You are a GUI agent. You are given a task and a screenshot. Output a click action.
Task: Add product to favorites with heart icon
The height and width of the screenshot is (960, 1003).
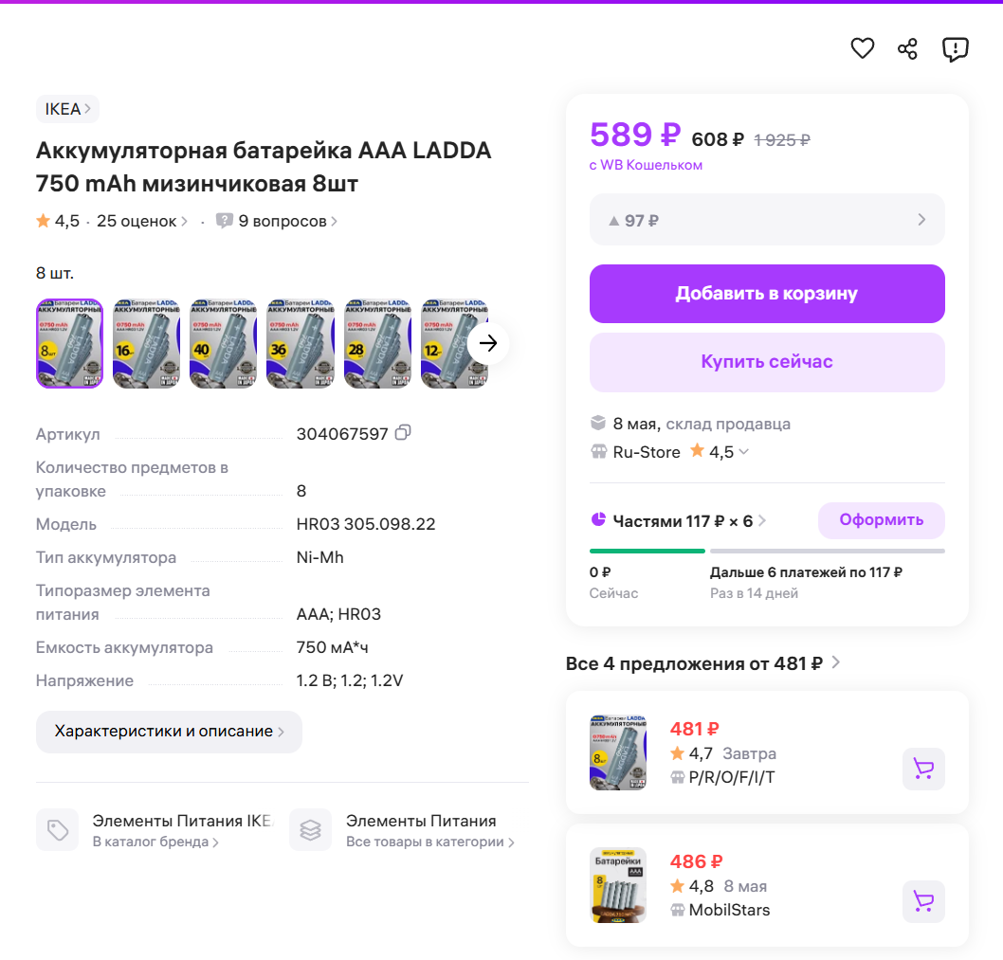[862, 48]
